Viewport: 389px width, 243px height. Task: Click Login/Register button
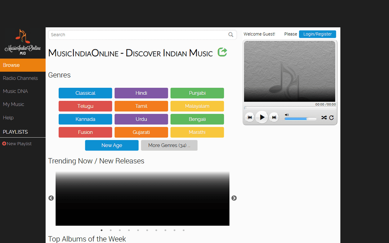[317, 34]
